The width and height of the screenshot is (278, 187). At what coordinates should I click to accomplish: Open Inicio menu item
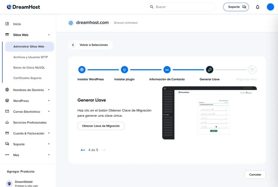[17, 24]
